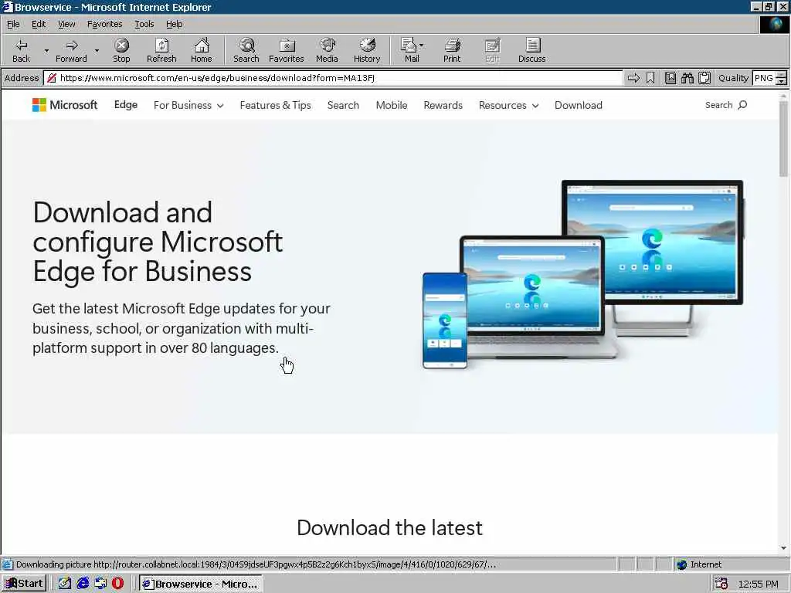Click the bookmarks book icon in address bar

(670, 78)
